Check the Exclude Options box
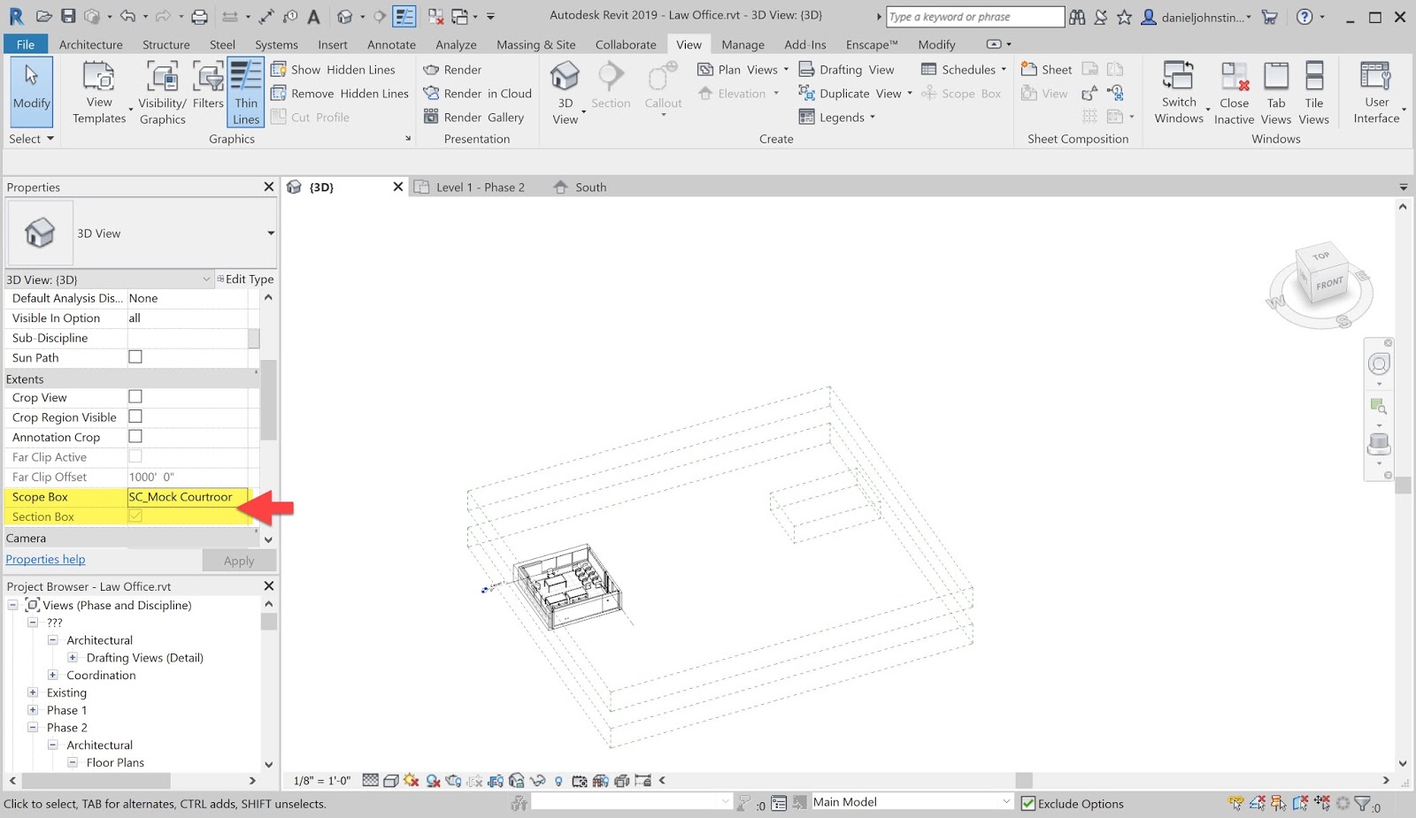 (1028, 804)
